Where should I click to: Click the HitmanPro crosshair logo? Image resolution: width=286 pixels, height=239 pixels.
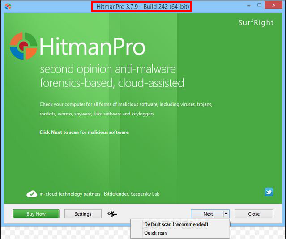coord(24,46)
